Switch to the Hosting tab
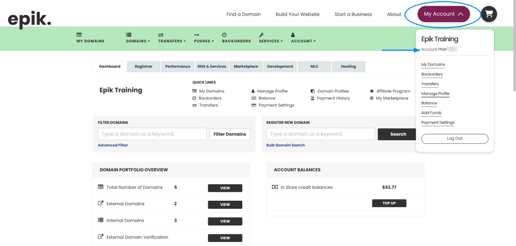 point(349,66)
